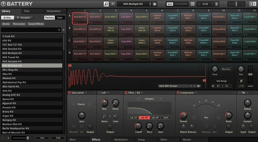Click the L/R channel swap icon
Viewport: 258px width, 142px height.
[241, 86]
